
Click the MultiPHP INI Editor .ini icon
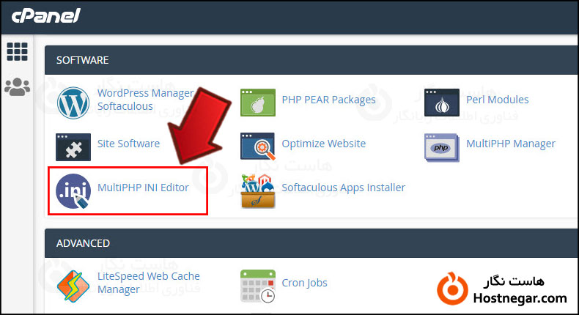click(73, 190)
